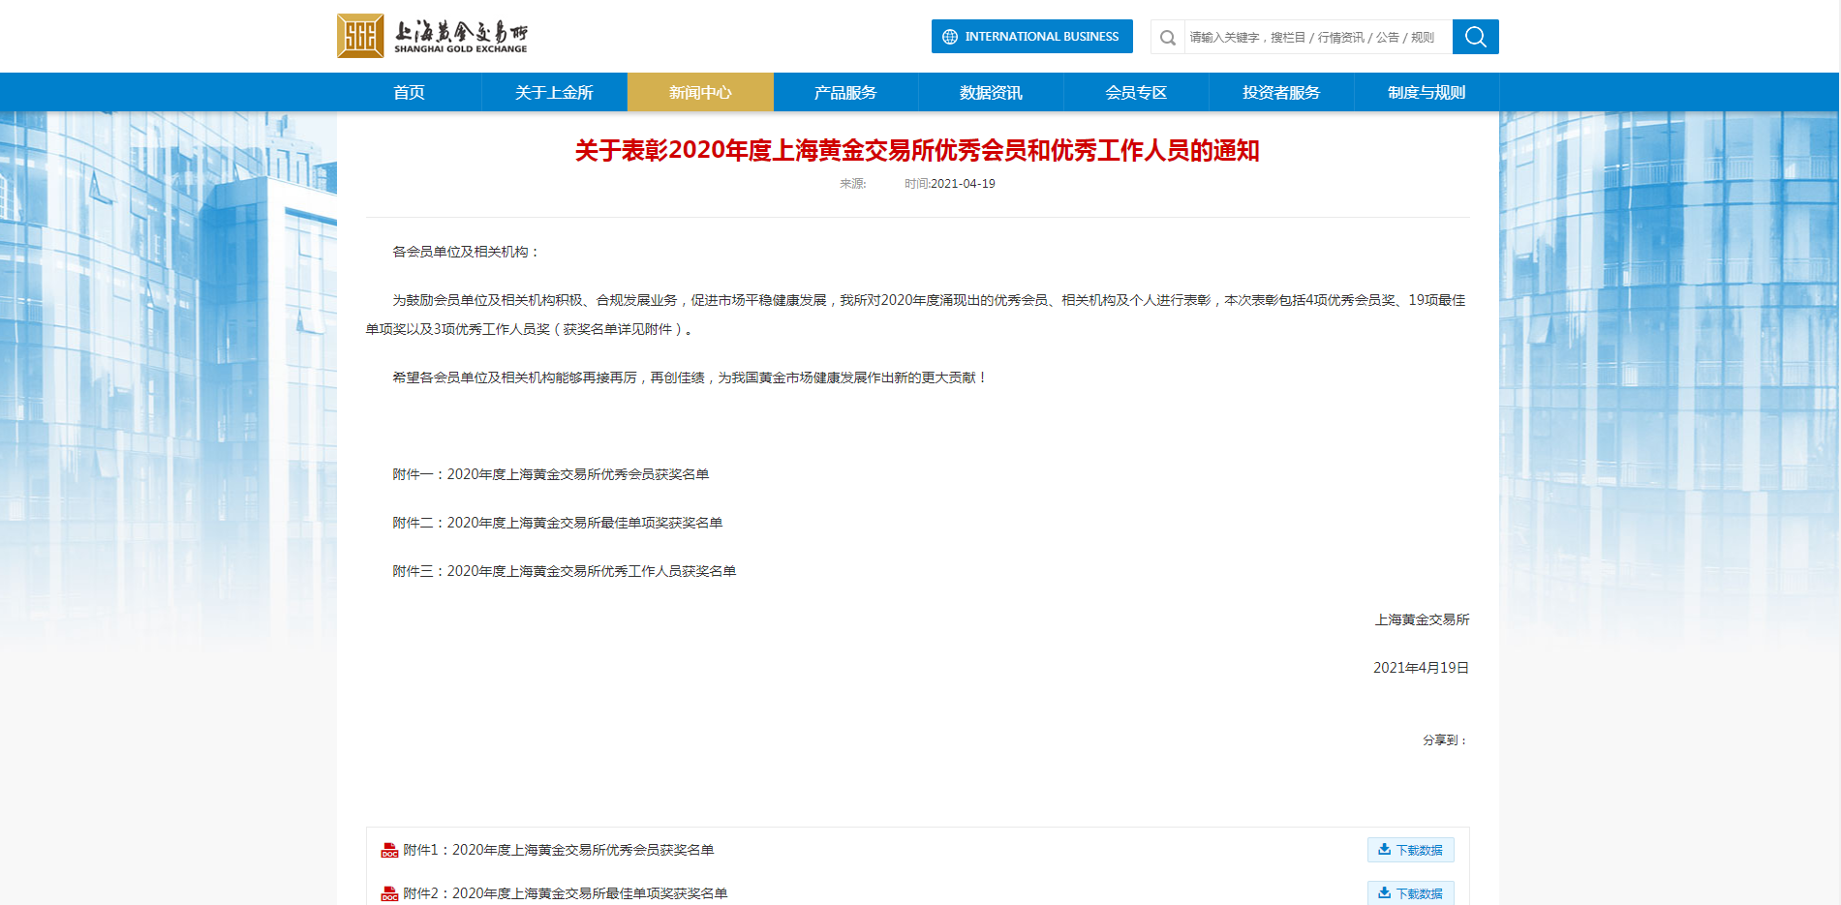Download 附件2 via 下载数据 button
The width and height of the screenshot is (1841, 905).
pos(1411,892)
